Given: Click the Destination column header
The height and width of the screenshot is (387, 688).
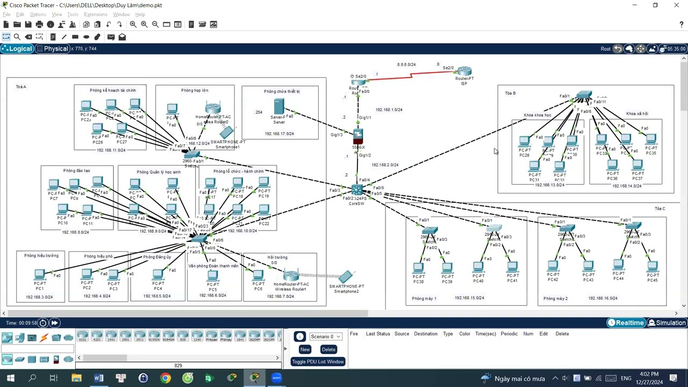Looking at the screenshot, I should [426, 334].
